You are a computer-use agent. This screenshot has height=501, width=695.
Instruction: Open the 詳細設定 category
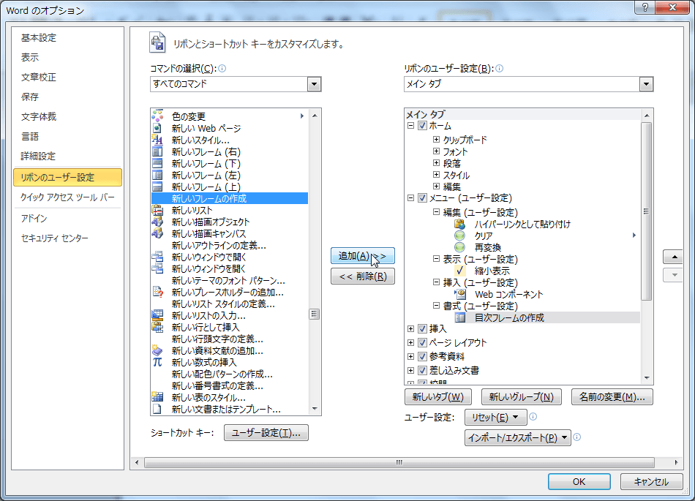click(x=38, y=156)
